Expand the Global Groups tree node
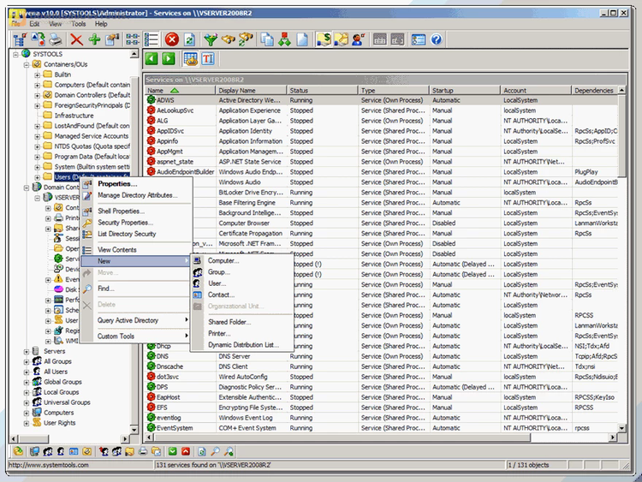642x482 pixels. coord(27,382)
